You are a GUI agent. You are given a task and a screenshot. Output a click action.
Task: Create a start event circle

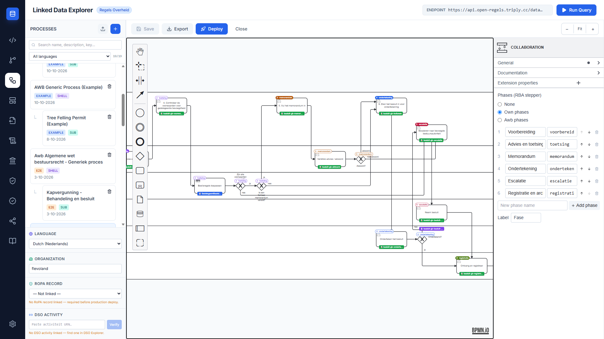[x=140, y=113]
